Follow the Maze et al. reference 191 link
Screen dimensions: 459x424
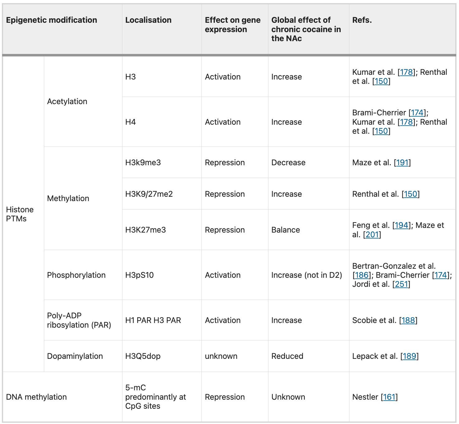pyautogui.click(x=402, y=162)
